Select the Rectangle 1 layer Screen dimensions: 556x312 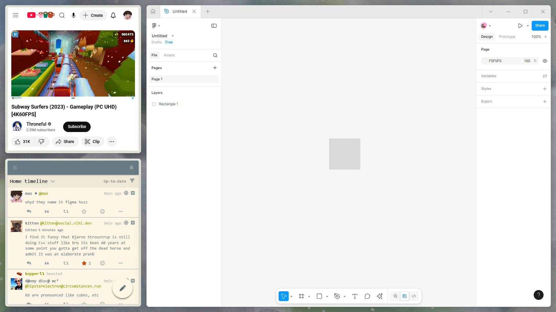point(168,104)
